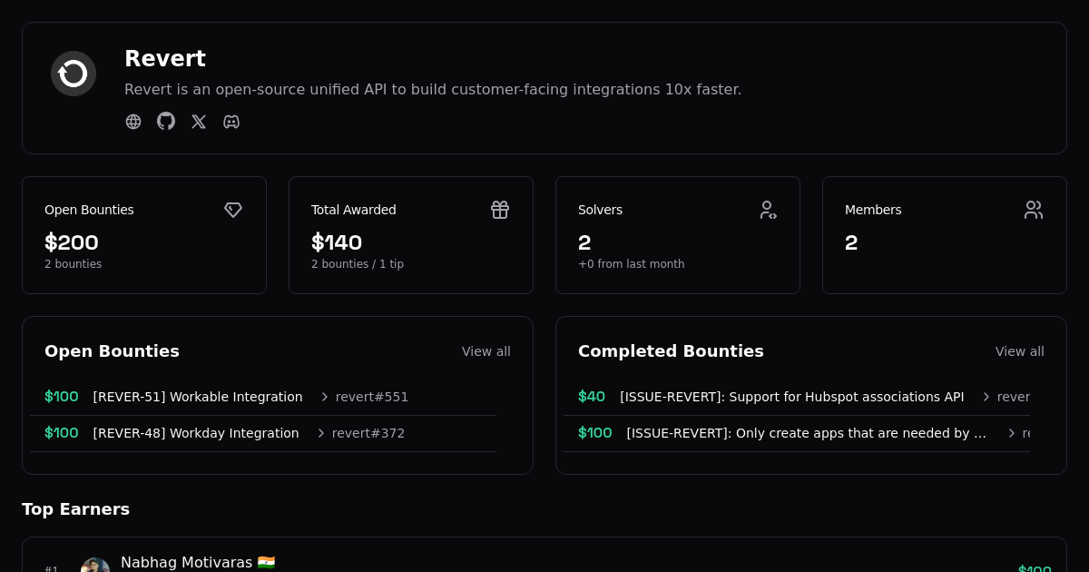Screen dimensions: 1089x572
Task: Click the Revert logo icon
Action: 74,74
